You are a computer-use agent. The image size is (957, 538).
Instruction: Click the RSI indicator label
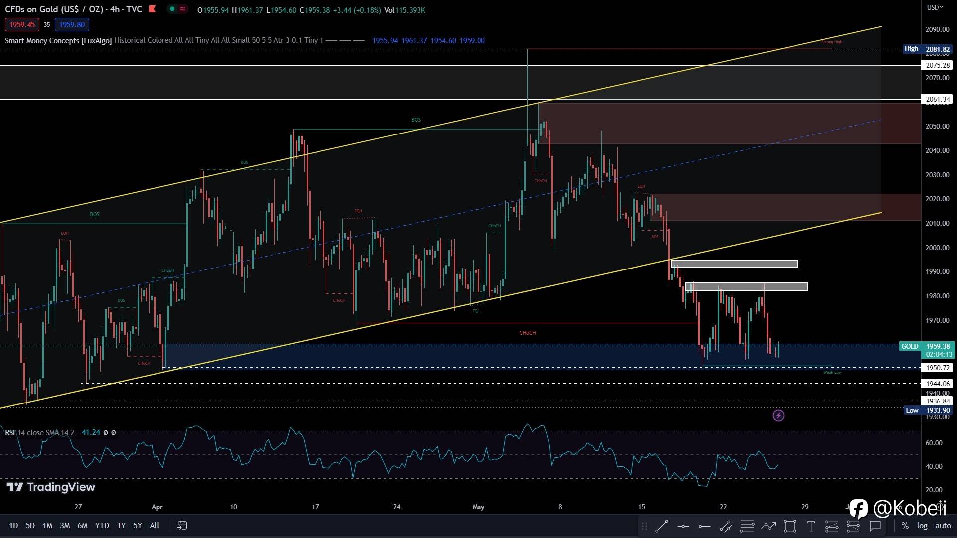(x=10, y=432)
